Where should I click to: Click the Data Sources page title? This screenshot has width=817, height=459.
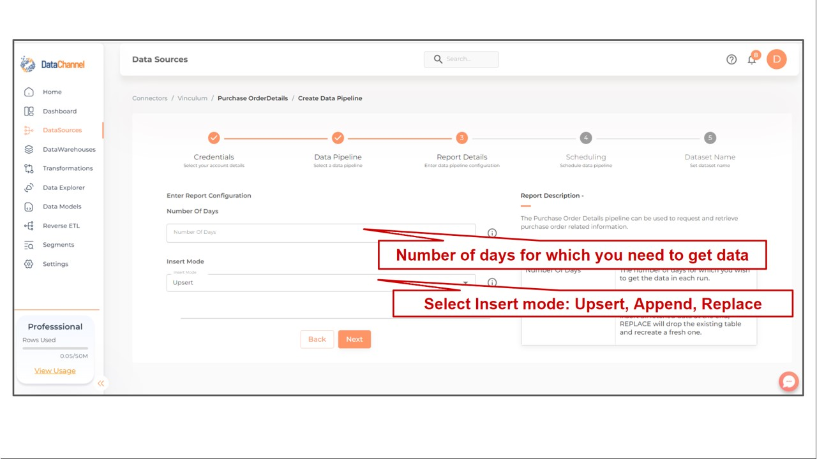160,59
